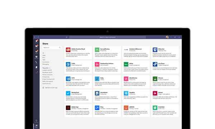The height and width of the screenshot is (129, 215).
Task: Open the Productivity category in the left list
Action: click(x=46, y=77)
